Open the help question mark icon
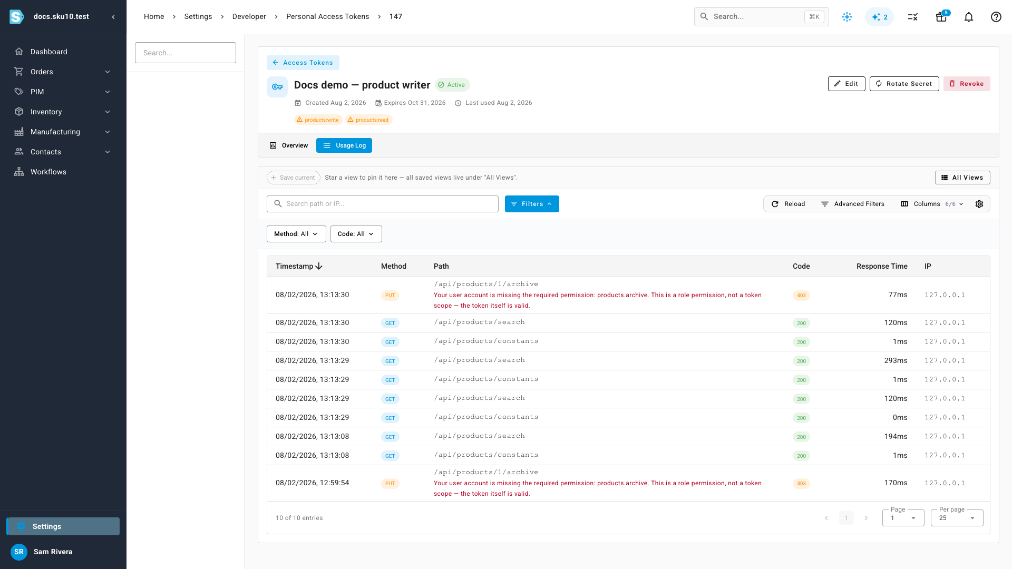This screenshot has width=1012, height=569. pos(996,17)
